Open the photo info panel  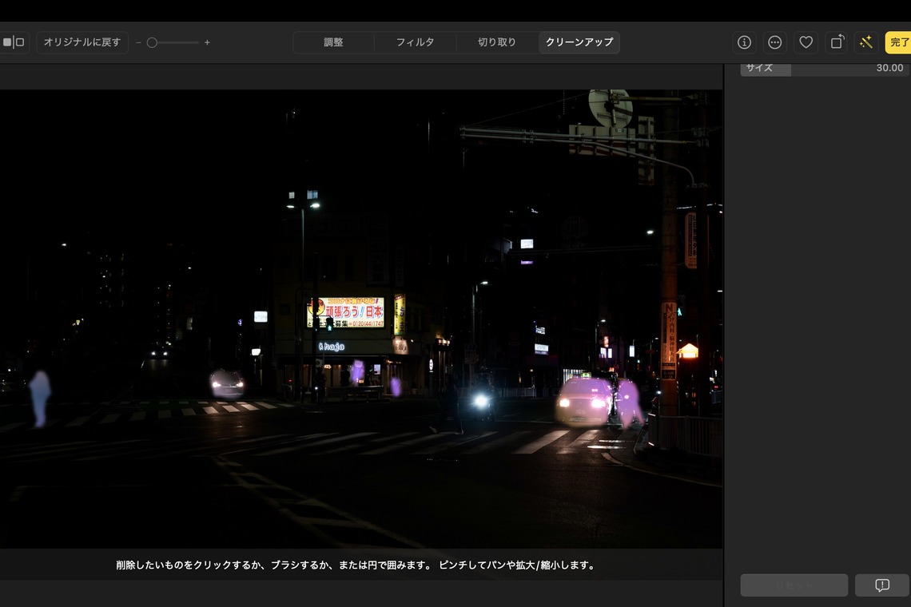tap(744, 42)
